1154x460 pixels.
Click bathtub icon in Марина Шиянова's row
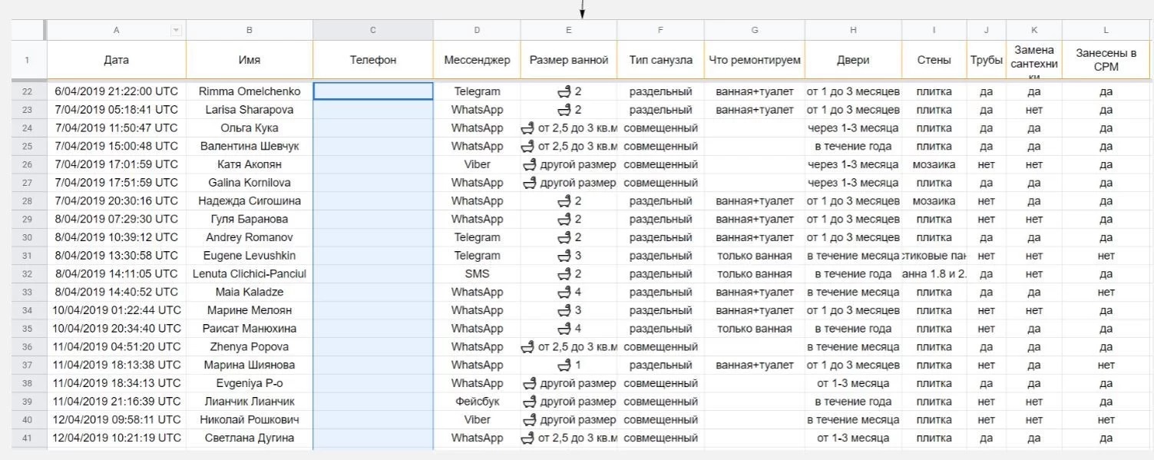pos(564,365)
